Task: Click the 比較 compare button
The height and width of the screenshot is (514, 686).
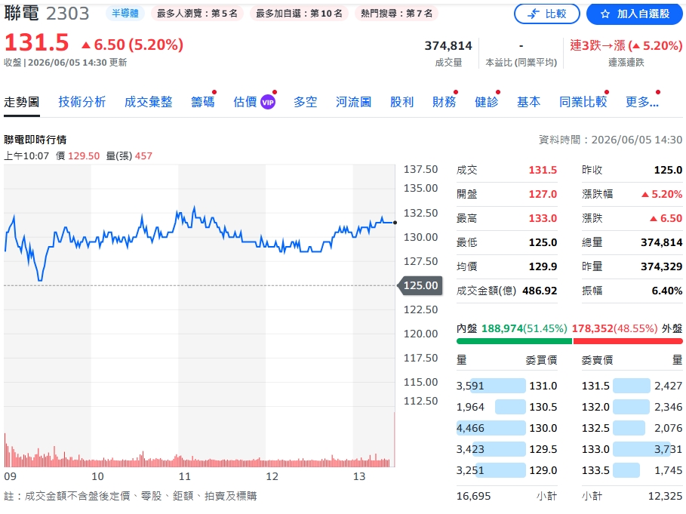Action: pos(547,14)
